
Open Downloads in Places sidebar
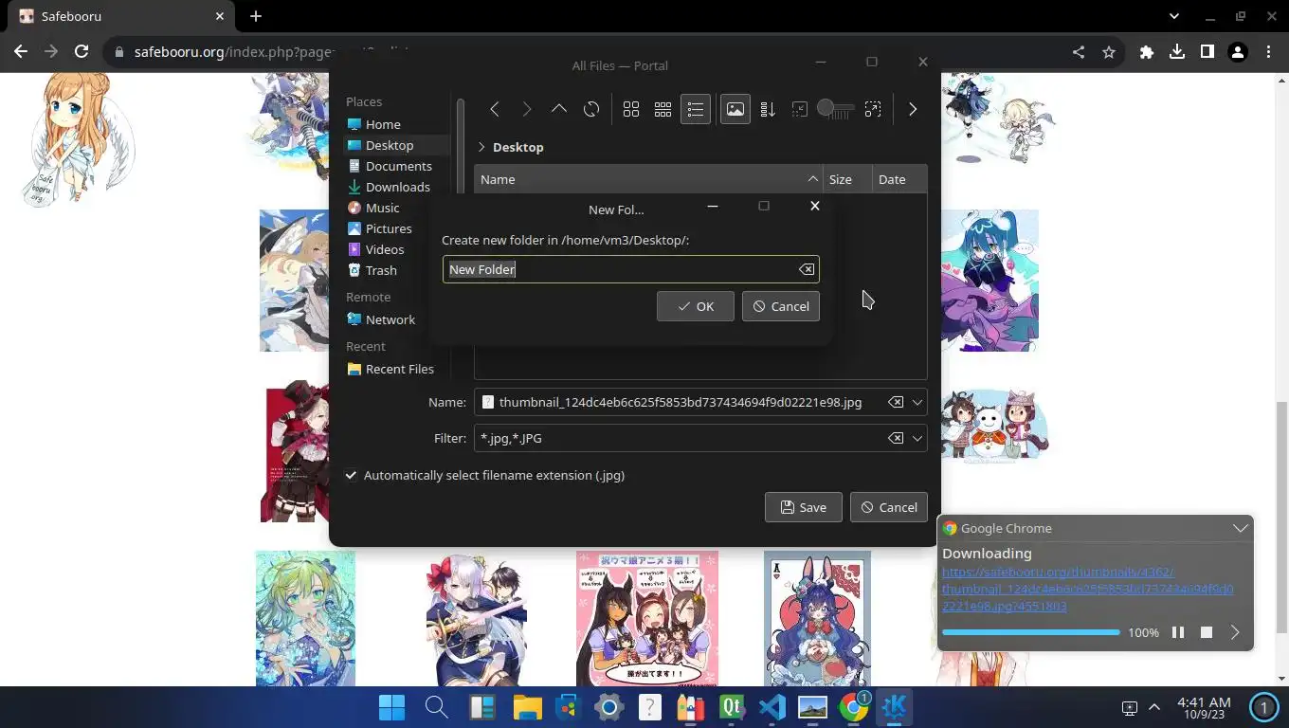click(396, 187)
